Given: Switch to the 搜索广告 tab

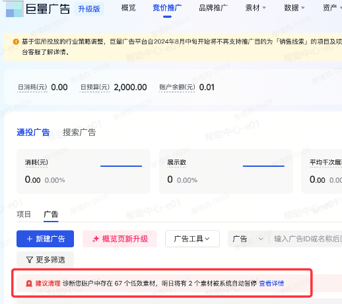Looking at the screenshot, I should [x=79, y=133].
